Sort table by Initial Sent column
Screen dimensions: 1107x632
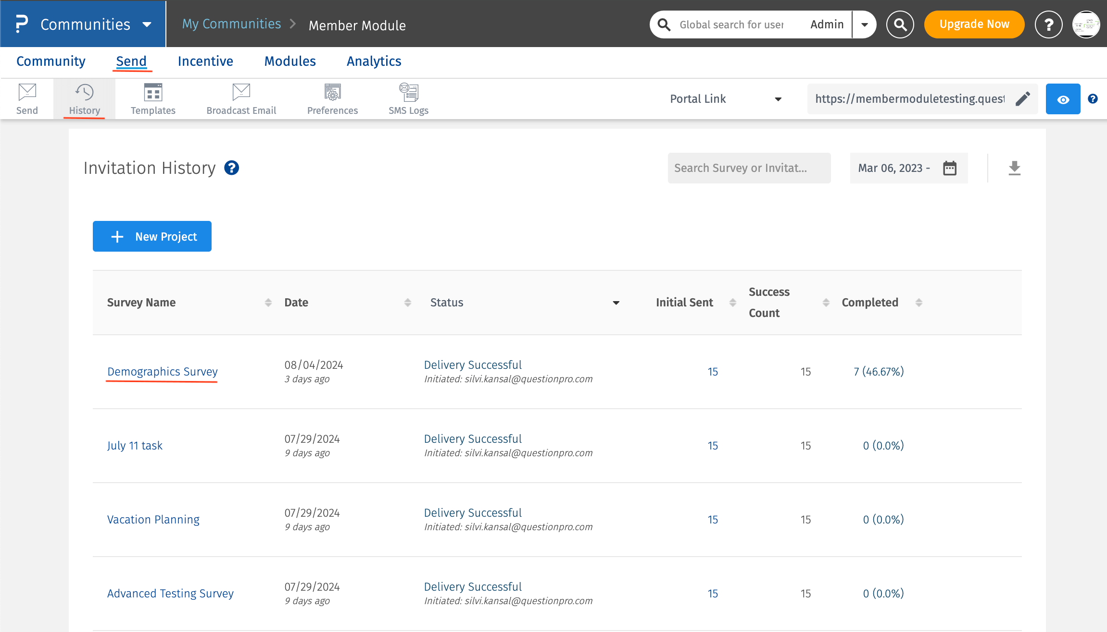pyautogui.click(x=732, y=303)
